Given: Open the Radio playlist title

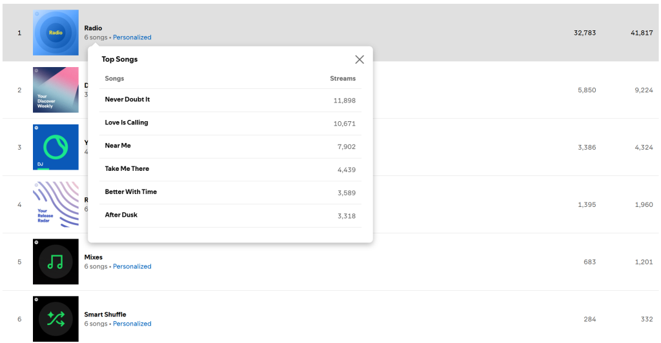Looking at the screenshot, I should (x=93, y=28).
